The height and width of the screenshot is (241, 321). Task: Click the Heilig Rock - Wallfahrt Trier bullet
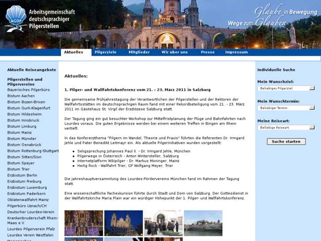(125, 166)
